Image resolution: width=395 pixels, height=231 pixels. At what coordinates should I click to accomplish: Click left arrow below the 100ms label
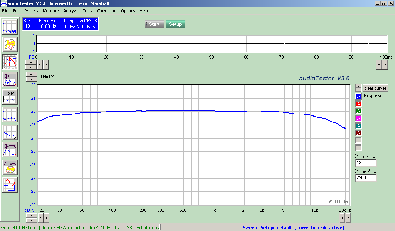380,65
